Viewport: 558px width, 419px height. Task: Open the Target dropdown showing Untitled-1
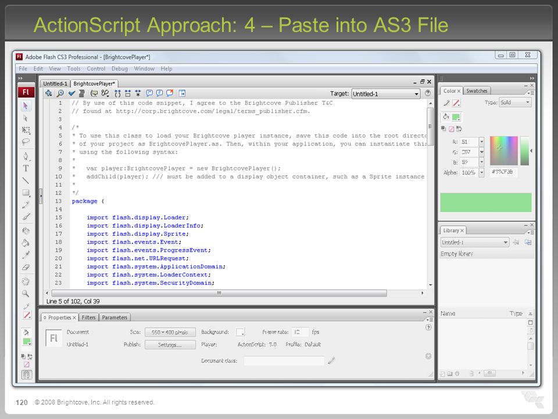pyautogui.click(x=386, y=94)
